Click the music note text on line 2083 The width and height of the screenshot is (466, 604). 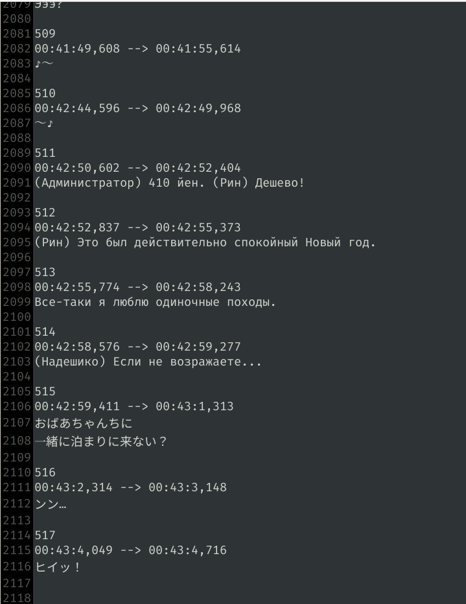44,64
